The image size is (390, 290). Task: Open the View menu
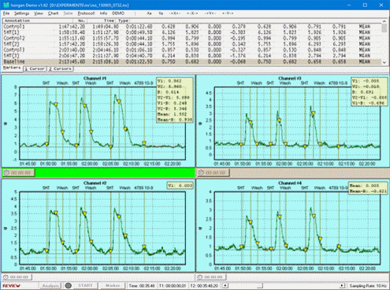pos(39,13)
